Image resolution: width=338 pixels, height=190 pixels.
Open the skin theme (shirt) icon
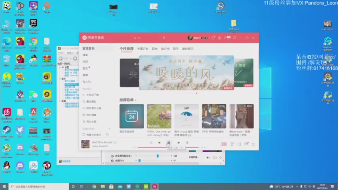pyautogui.click(x=213, y=38)
